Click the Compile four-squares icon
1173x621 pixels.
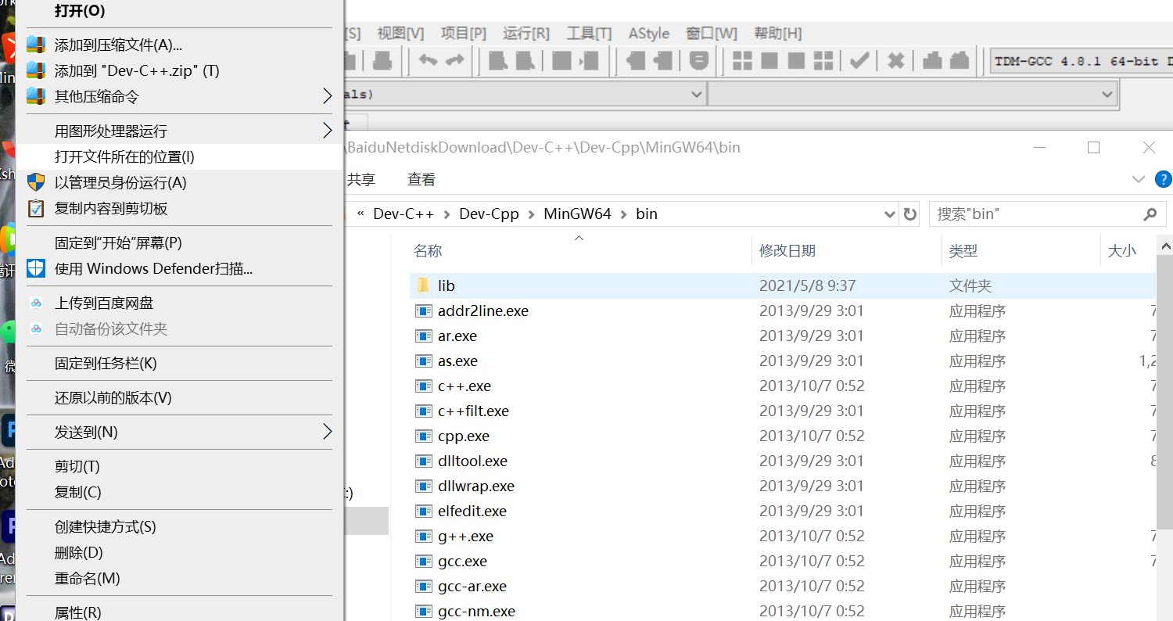click(x=742, y=60)
